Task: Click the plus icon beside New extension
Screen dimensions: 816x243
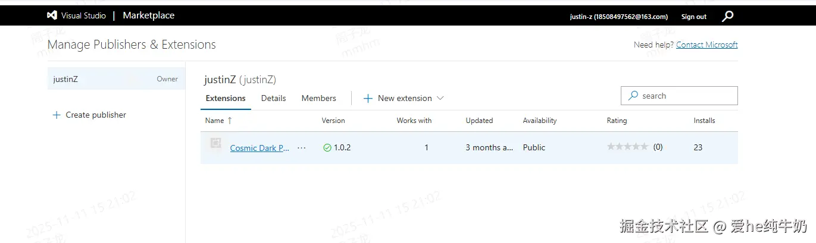Action: pyautogui.click(x=368, y=99)
